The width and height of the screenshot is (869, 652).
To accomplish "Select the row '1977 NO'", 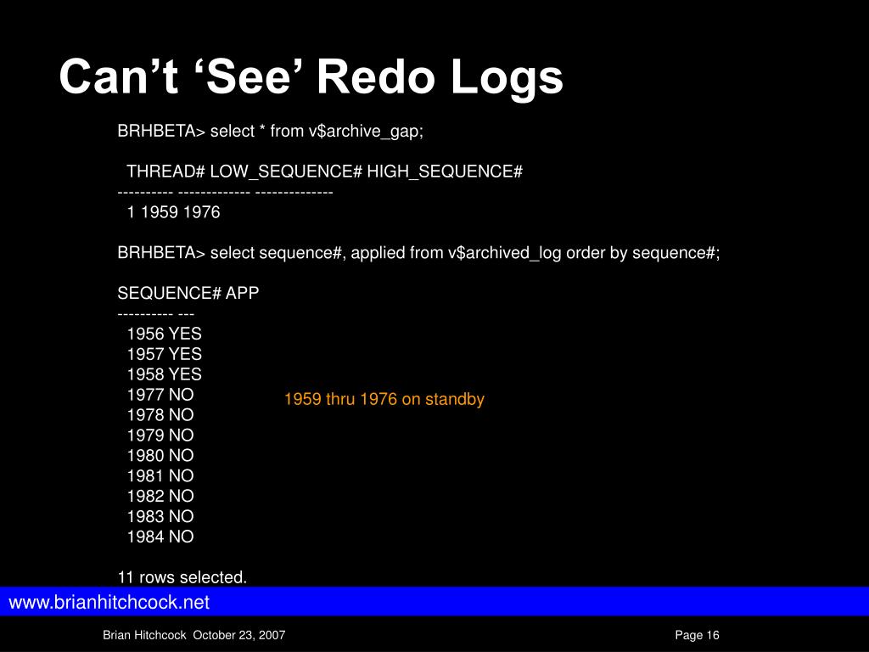I will pyautogui.click(x=160, y=395).
